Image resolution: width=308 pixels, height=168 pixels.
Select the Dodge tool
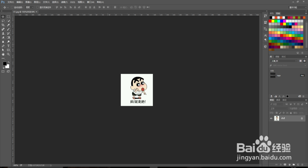[8, 42]
